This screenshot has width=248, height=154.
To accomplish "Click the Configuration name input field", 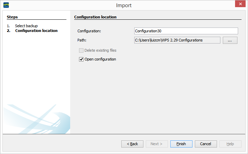I will (186, 31).
